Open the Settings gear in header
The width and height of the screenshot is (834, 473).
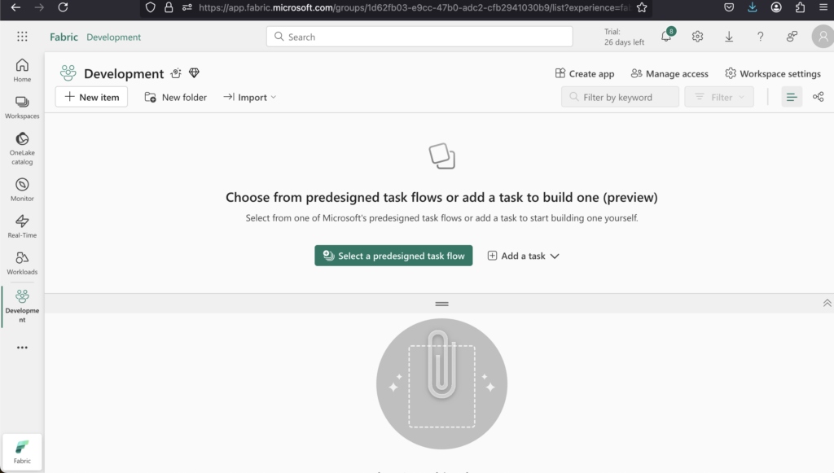[x=697, y=36]
